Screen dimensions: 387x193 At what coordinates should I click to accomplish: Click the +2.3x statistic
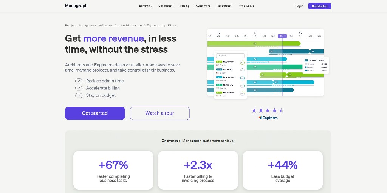click(x=198, y=165)
